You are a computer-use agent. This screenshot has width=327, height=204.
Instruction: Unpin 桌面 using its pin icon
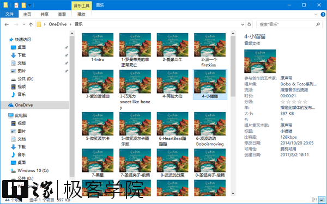66,48
